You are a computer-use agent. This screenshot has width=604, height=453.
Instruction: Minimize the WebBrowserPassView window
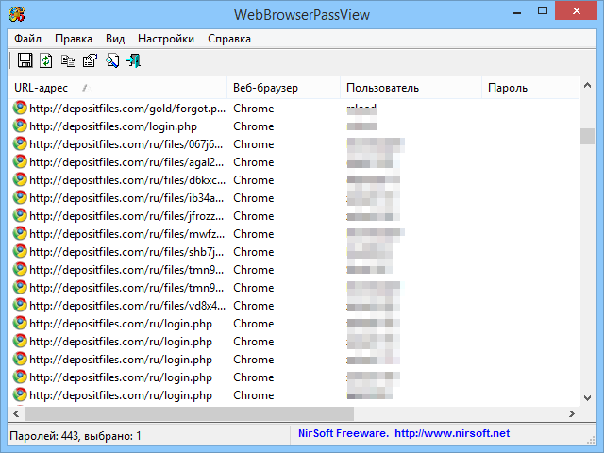point(517,12)
